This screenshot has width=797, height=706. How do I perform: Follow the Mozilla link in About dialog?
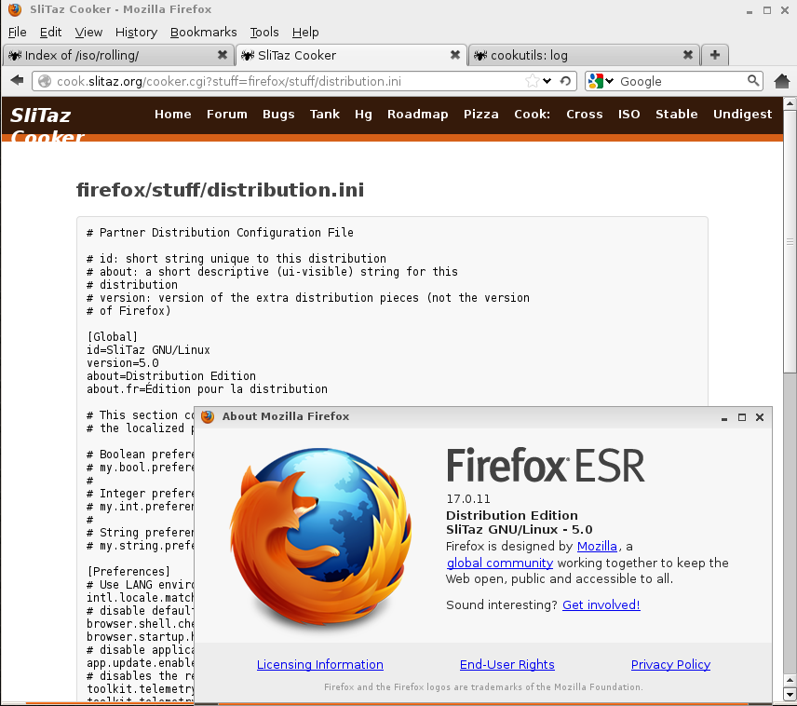coord(597,547)
